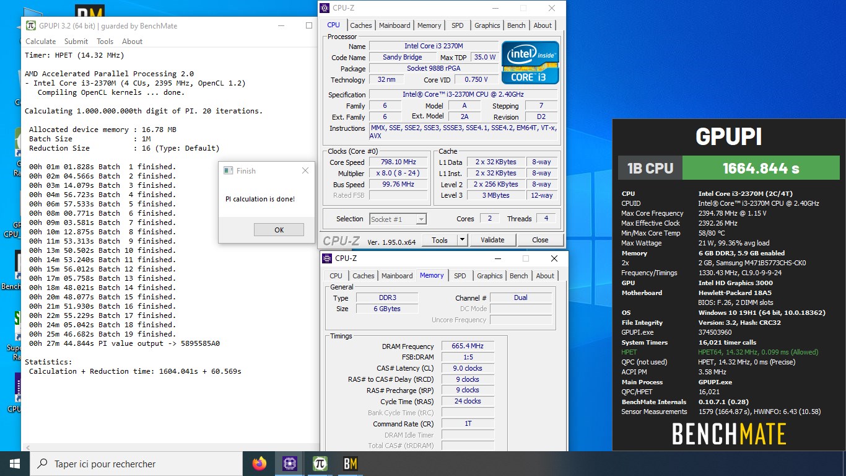Image resolution: width=846 pixels, height=476 pixels.
Task: Switch to Mainboard tab in upper CPU-Z
Action: pos(395,25)
